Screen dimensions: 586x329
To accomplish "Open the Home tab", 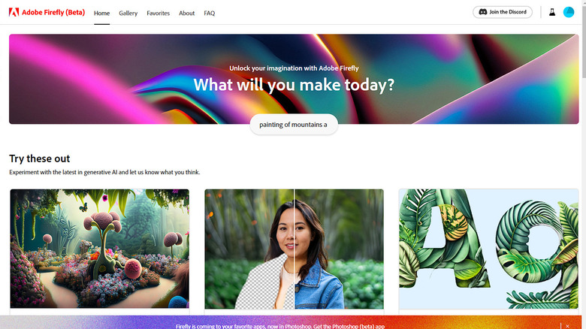I will point(101,13).
